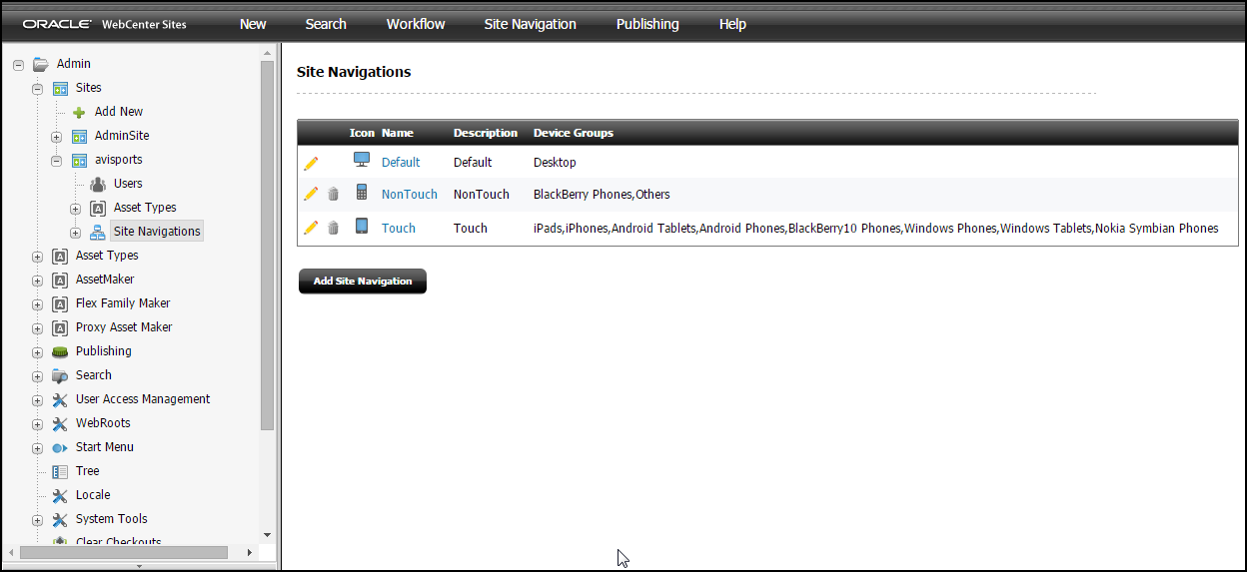Click the Search folder icon in tree

click(60, 375)
